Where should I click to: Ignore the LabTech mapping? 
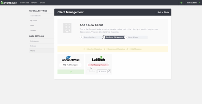coord(102,71)
